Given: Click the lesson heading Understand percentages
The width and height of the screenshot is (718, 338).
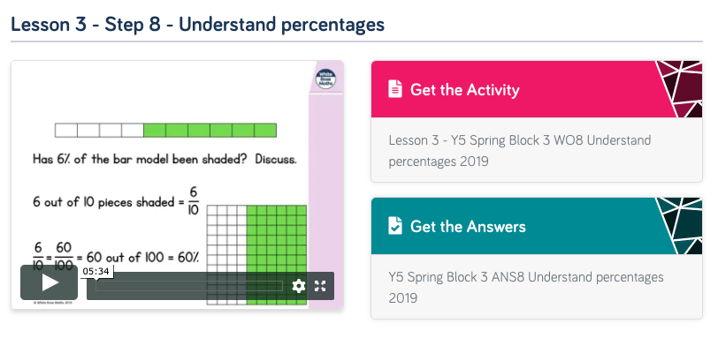Looking at the screenshot, I should (197, 24).
